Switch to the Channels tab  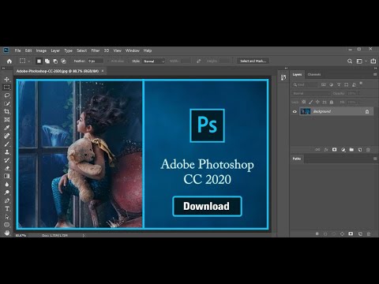click(314, 74)
